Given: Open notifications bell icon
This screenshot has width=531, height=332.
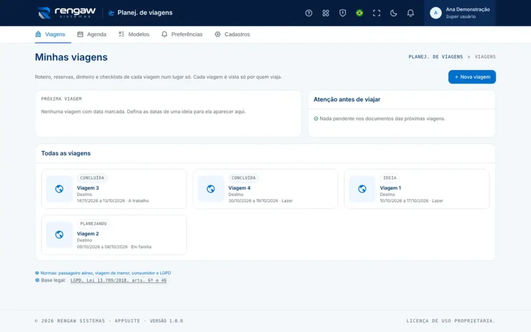Looking at the screenshot, I should click(x=410, y=13).
